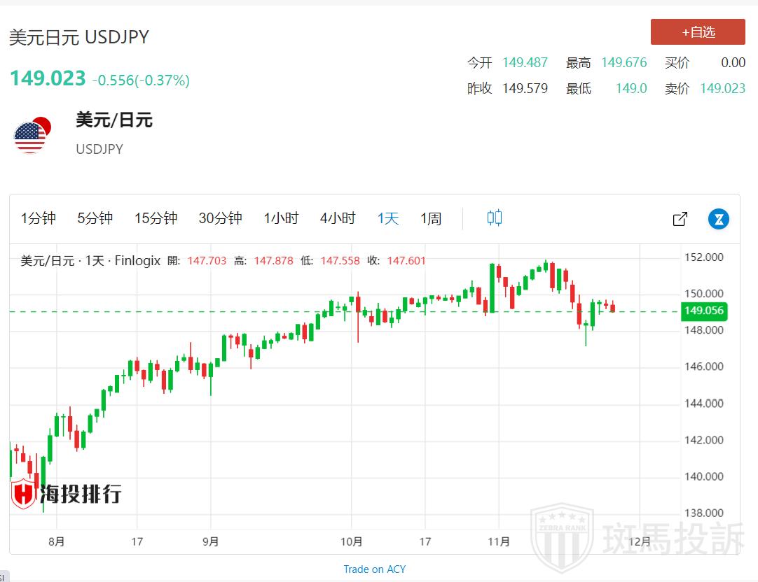Select the 1天 daily timeframe
Screen dimensions: 758x582
tap(388, 218)
